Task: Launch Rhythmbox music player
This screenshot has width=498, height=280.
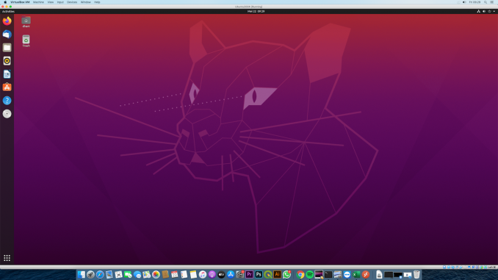Action: point(7,61)
